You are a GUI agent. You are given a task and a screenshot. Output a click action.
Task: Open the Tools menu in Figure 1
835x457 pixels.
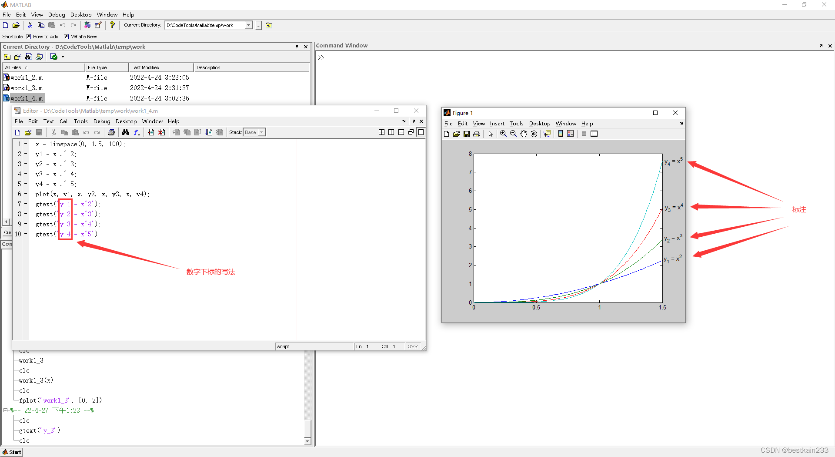coord(517,124)
